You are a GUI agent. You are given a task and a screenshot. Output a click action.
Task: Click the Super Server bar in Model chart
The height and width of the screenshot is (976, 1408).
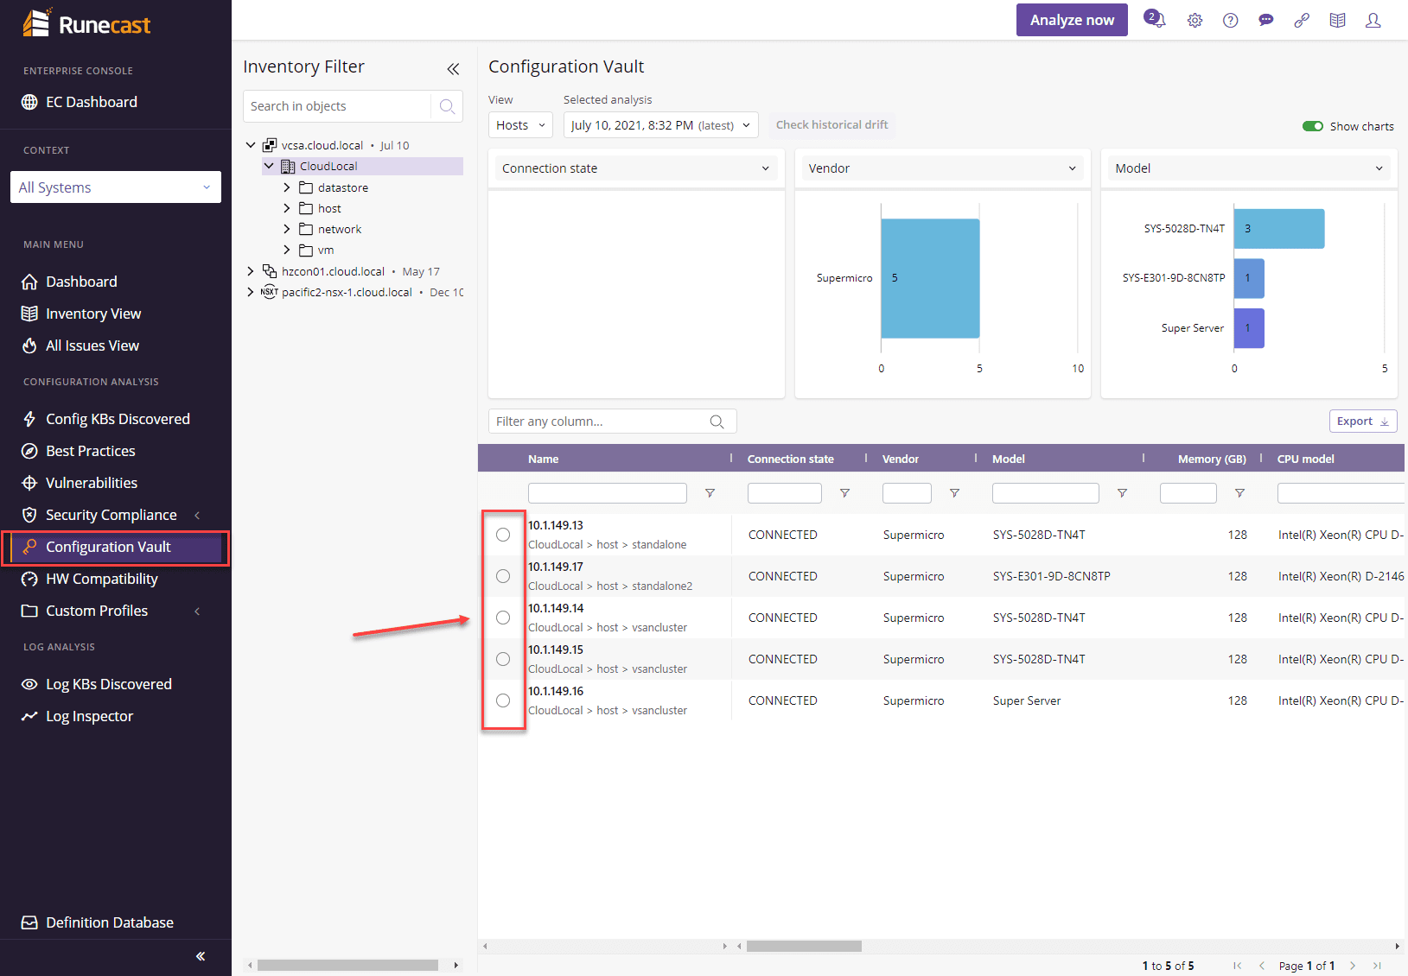[x=1249, y=328]
